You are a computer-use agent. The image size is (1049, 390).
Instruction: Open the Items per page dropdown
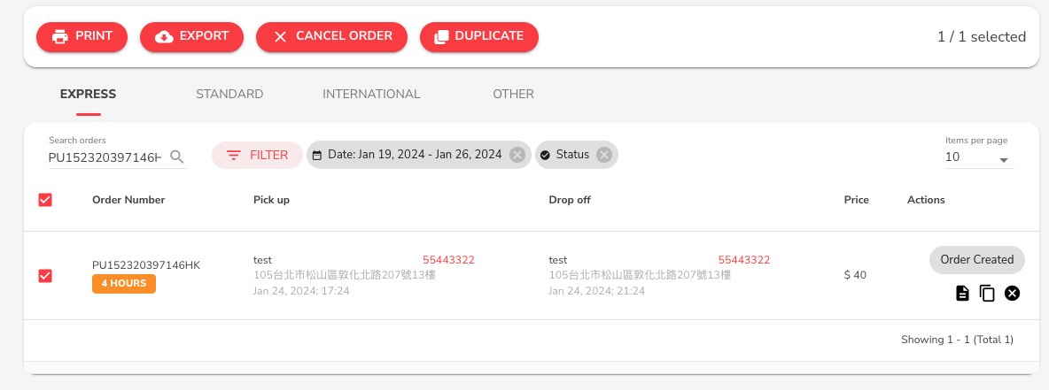pos(978,158)
